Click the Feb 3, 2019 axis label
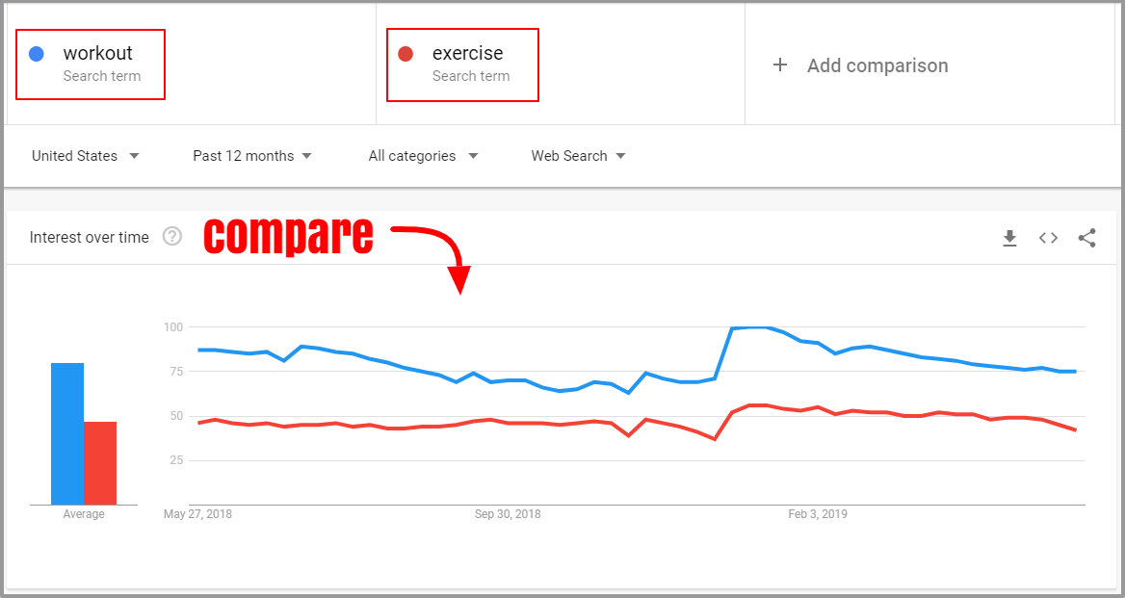Screen dimensions: 1125x598 point(818,514)
